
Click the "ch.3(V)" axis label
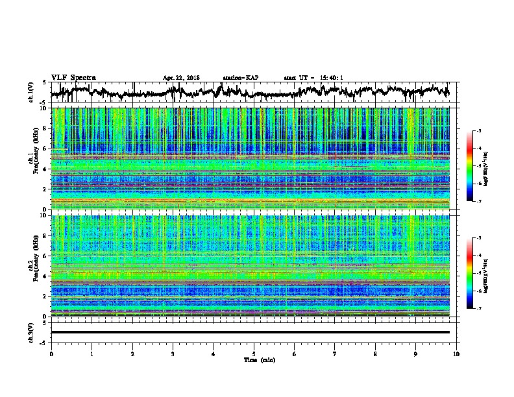coord(31,333)
